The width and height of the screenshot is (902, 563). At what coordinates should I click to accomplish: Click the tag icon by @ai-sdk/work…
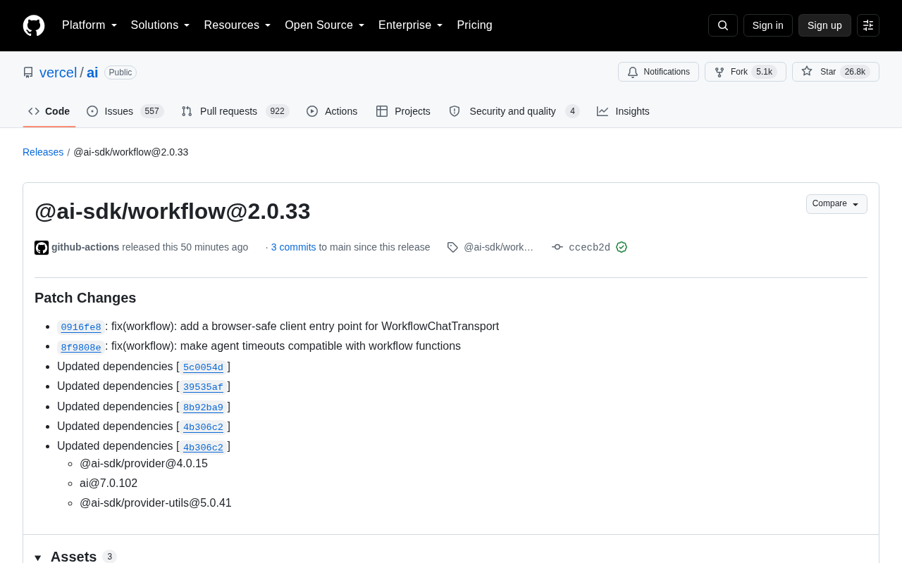point(452,247)
